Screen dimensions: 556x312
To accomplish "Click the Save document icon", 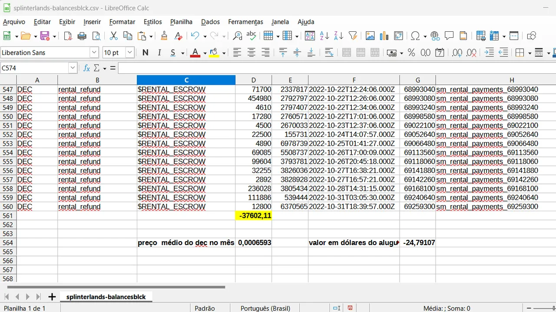I will coord(45,36).
